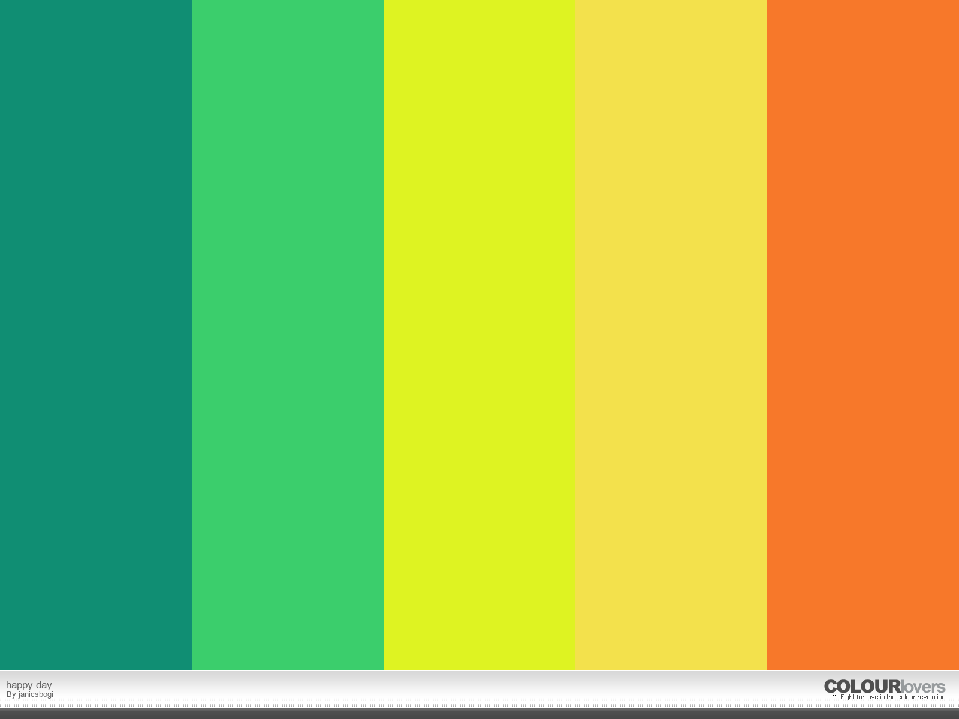Image resolution: width=959 pixels, height=719 pixels.
Task: Click the word 'happy' in the title
Action: tap(19, 685)
